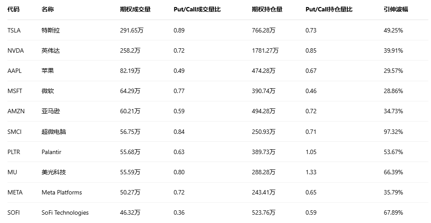
Task: Click 超微电脑 implied volatility 97.32%
Action: [393, 132]
